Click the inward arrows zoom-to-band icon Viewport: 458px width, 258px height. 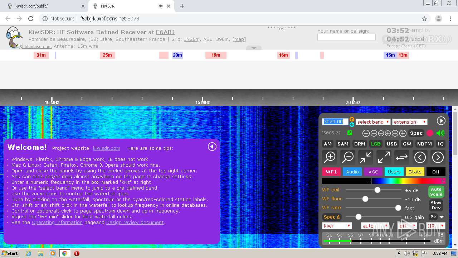366,157
